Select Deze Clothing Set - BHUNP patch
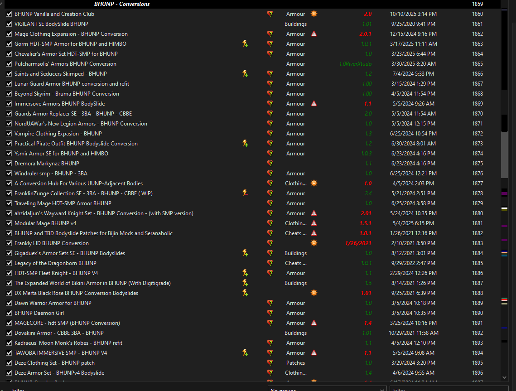Screen dimensions: 516x391 pyautogui.click(x=55, y=363)
